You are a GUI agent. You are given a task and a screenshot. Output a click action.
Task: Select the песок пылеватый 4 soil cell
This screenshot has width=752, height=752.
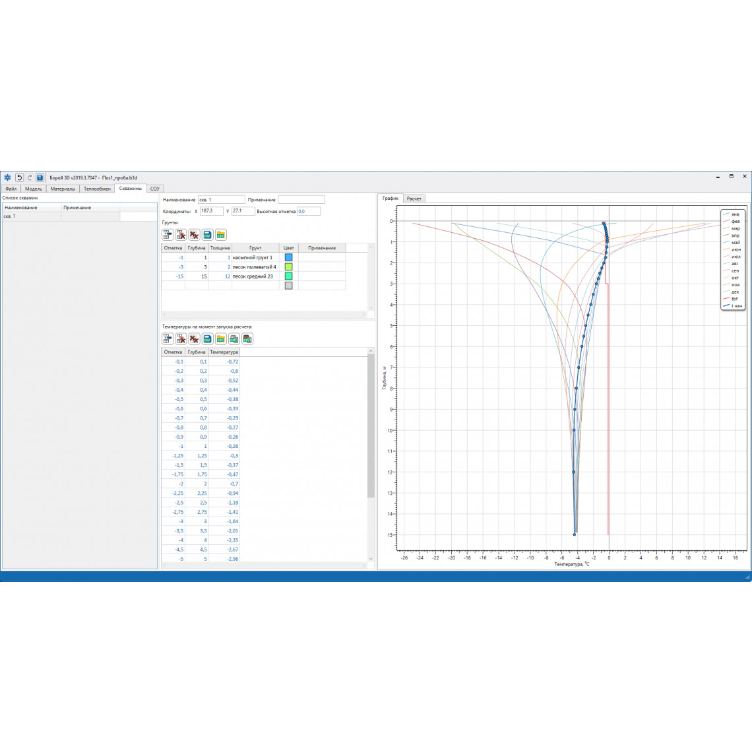[x=255, y=266]
